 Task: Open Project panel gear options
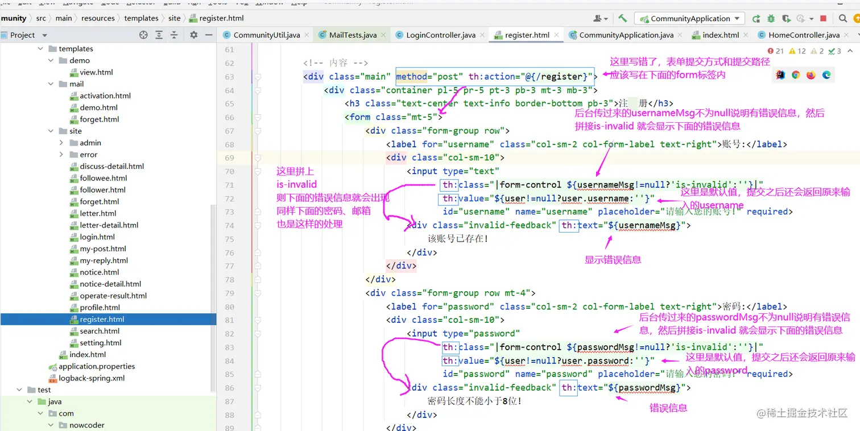point(193,35)
